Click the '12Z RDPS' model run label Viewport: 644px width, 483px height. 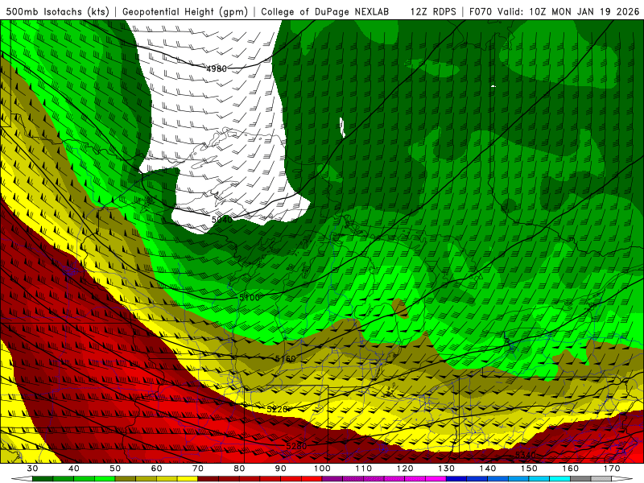pyautogui.click(x=433, y=12)
